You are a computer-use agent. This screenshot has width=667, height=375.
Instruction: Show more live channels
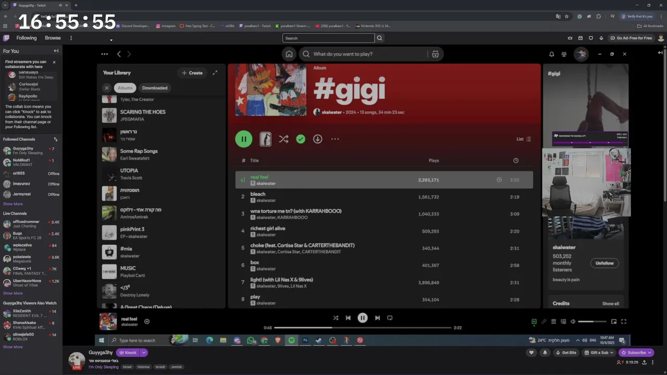coord(13,293)
